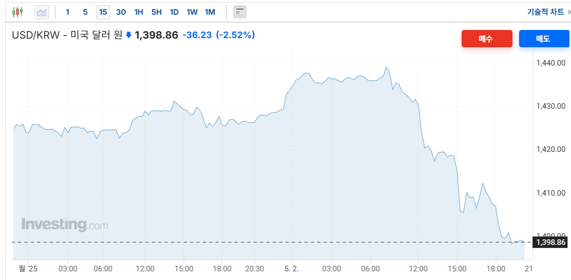Screen dimensions: 571x280
Task: Switch to candlestick chart type icon
Action: click(17, 12)
